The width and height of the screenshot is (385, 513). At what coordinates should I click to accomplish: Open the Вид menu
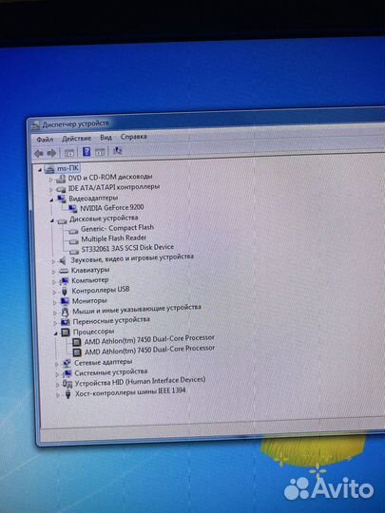pos(106,138)
